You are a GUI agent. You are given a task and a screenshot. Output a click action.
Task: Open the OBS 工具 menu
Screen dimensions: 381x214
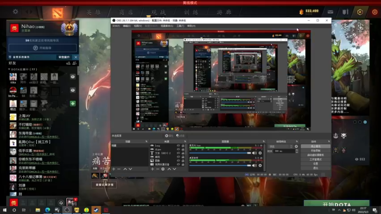(x=180, y=26)
